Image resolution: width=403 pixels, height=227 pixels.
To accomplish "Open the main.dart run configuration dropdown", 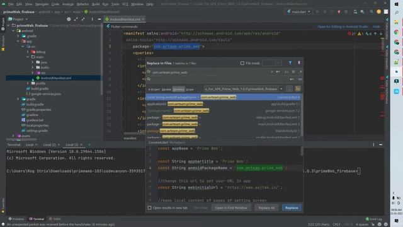I will click(x=298, y=12).
